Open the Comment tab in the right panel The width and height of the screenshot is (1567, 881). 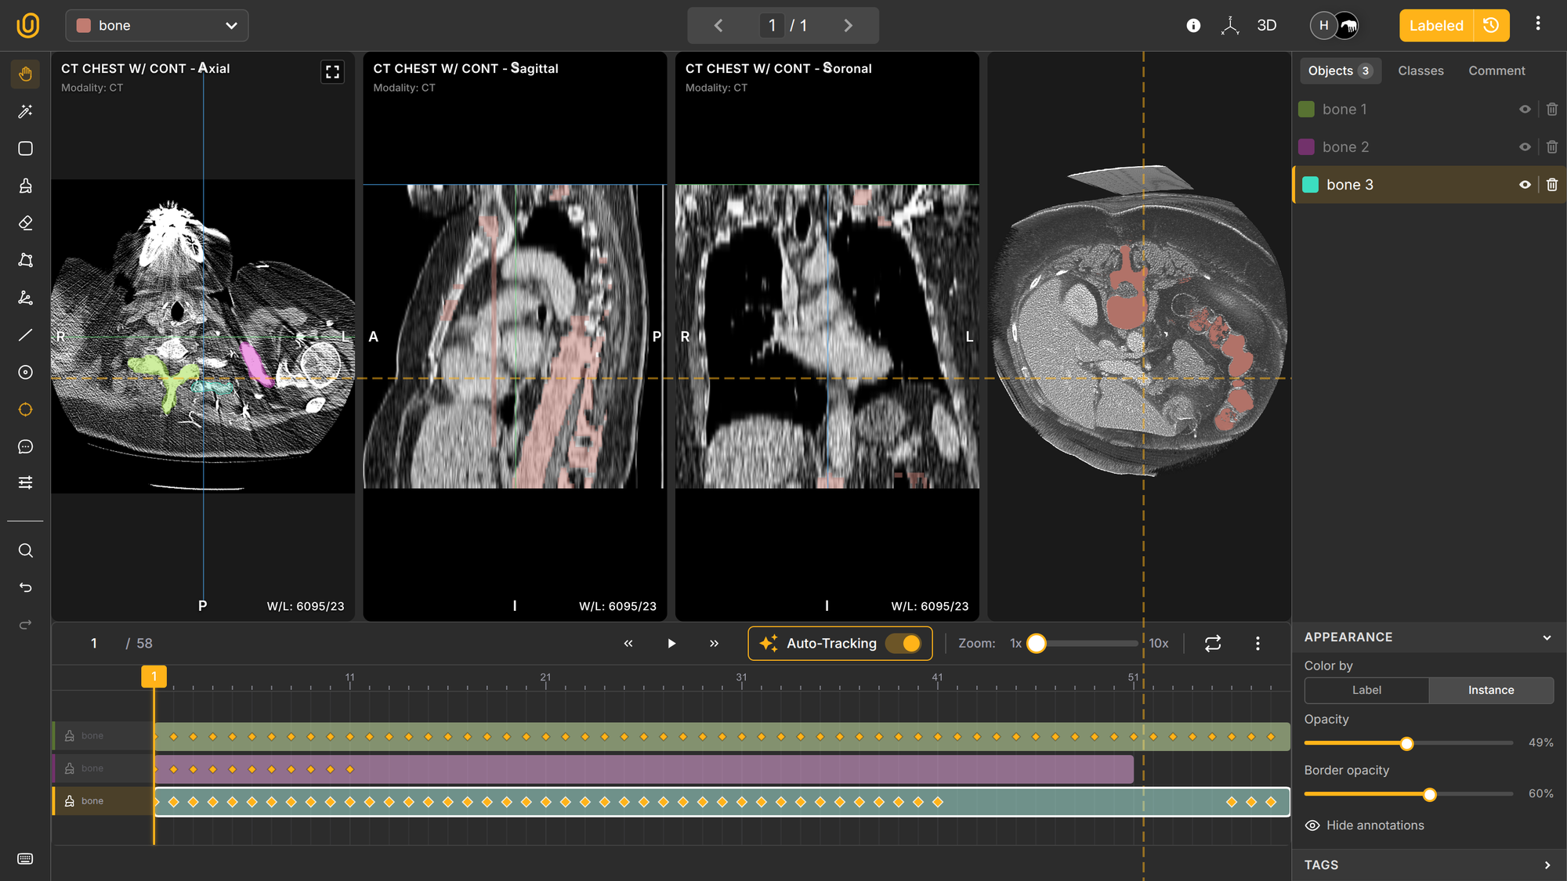click(x=1496, y=70)
